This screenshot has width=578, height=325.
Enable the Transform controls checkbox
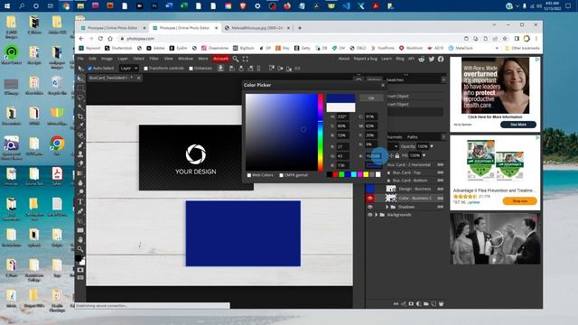(145, 69)
